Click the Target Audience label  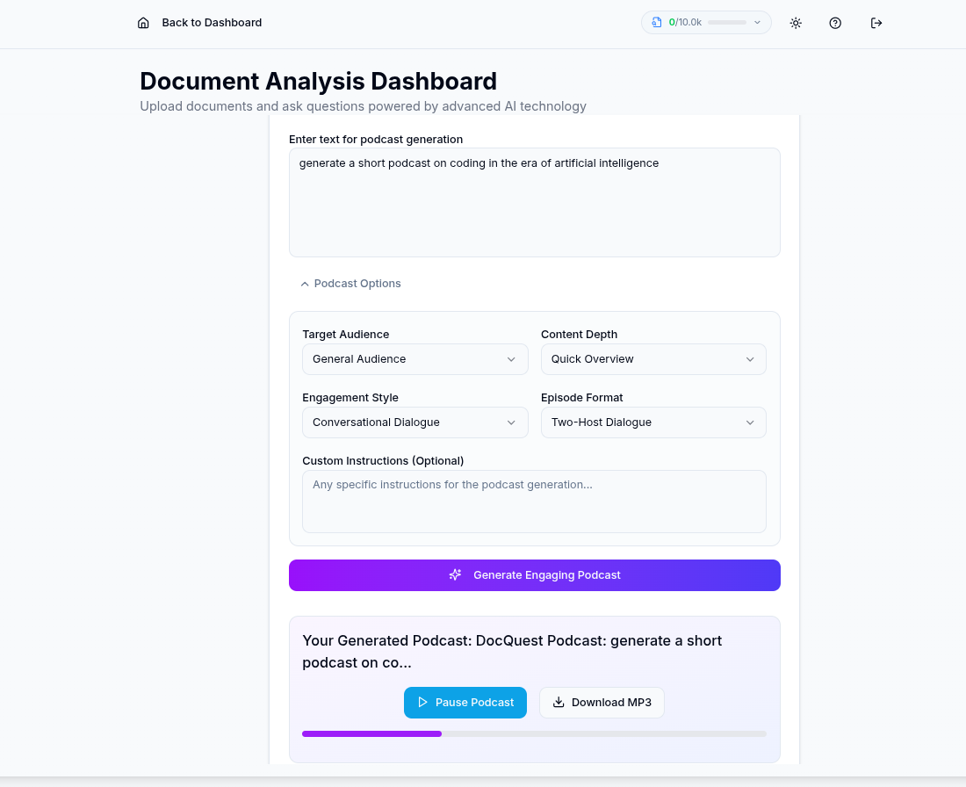(x=346, y=334)
